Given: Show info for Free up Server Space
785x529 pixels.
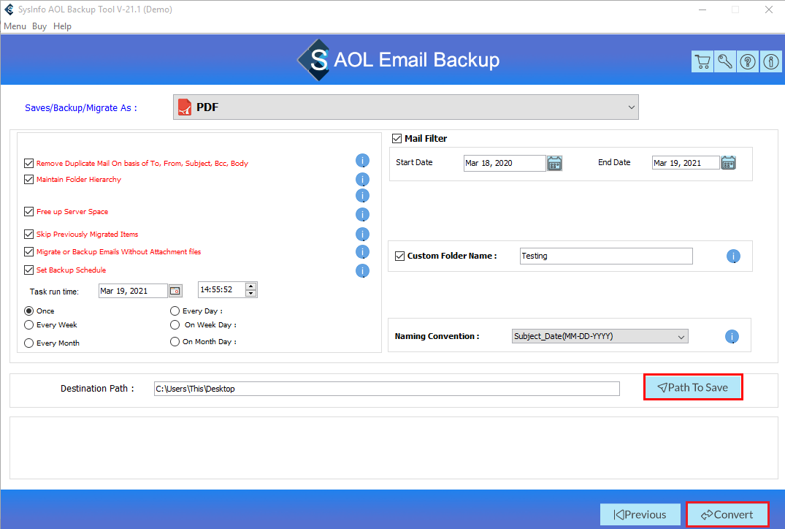Looking at the screenshot, I should coord(362,215).
